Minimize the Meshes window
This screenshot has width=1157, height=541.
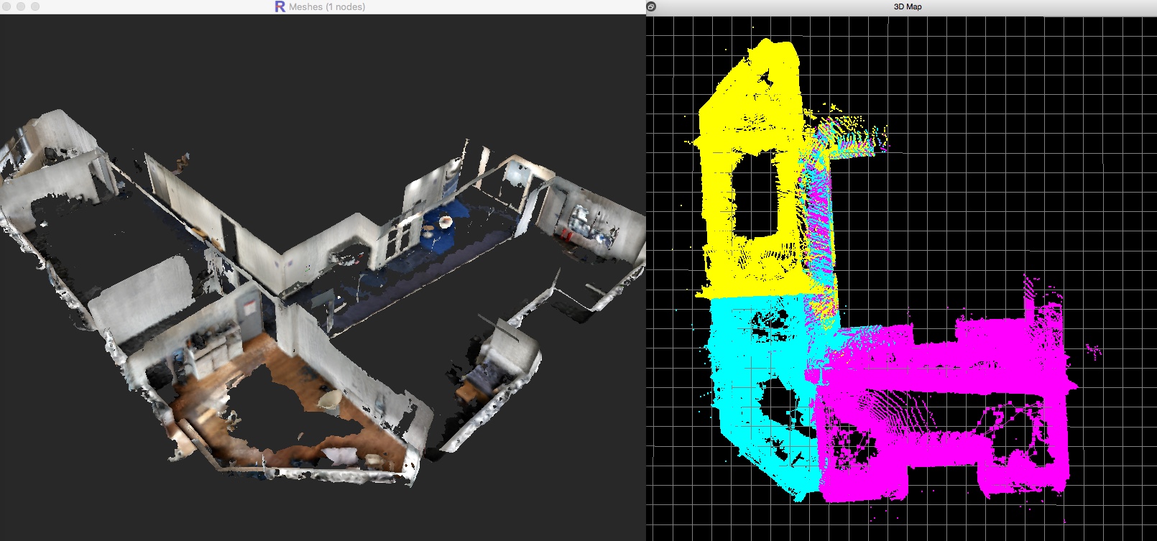click(21, 6)
